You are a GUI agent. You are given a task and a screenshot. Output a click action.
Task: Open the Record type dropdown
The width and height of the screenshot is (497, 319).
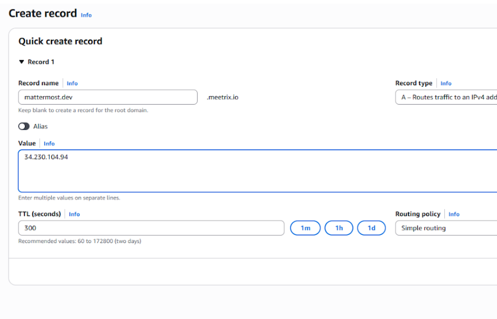click(446, 97)
